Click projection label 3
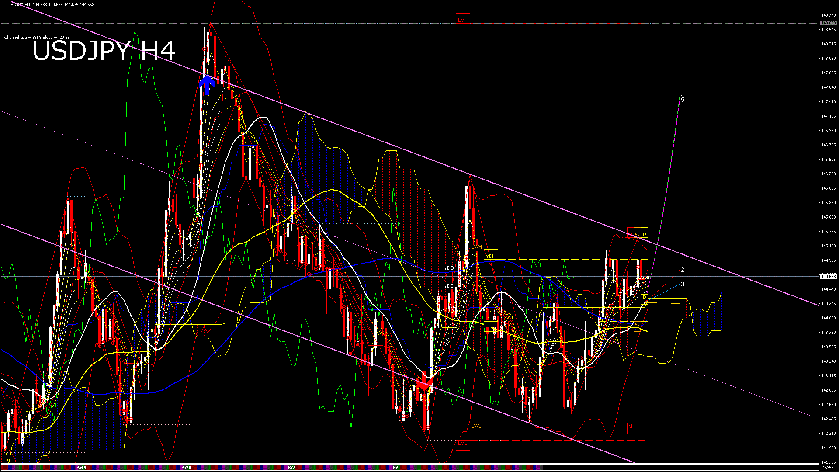The image size is (839, 472). click(x=683, y=285)
